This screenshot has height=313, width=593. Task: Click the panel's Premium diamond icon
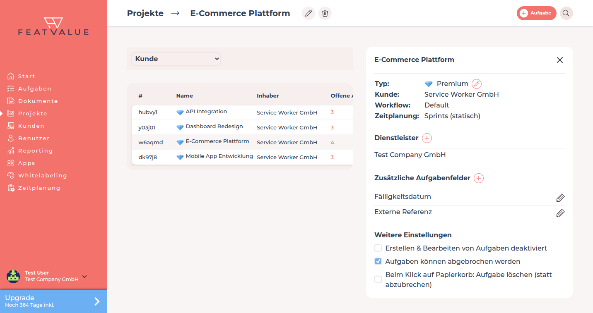tap(429, 84)
